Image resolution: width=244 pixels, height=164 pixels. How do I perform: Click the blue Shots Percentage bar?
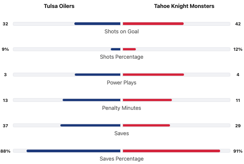116,49
